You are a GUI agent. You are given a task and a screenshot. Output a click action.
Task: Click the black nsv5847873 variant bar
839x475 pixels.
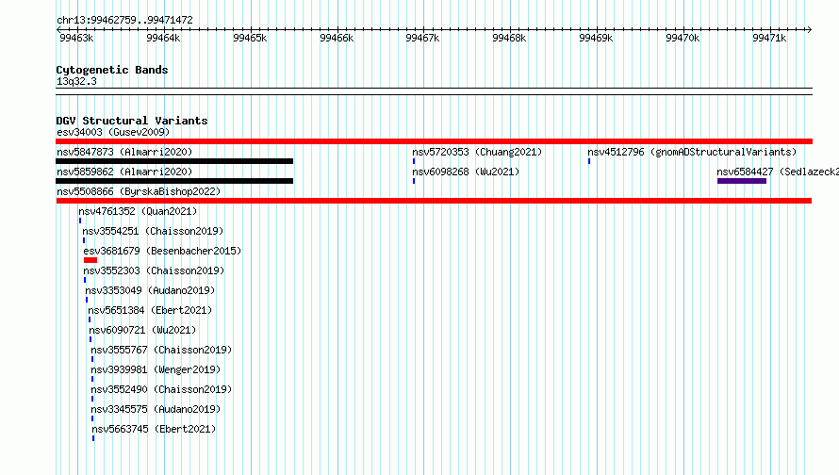(x=174, y=161)
